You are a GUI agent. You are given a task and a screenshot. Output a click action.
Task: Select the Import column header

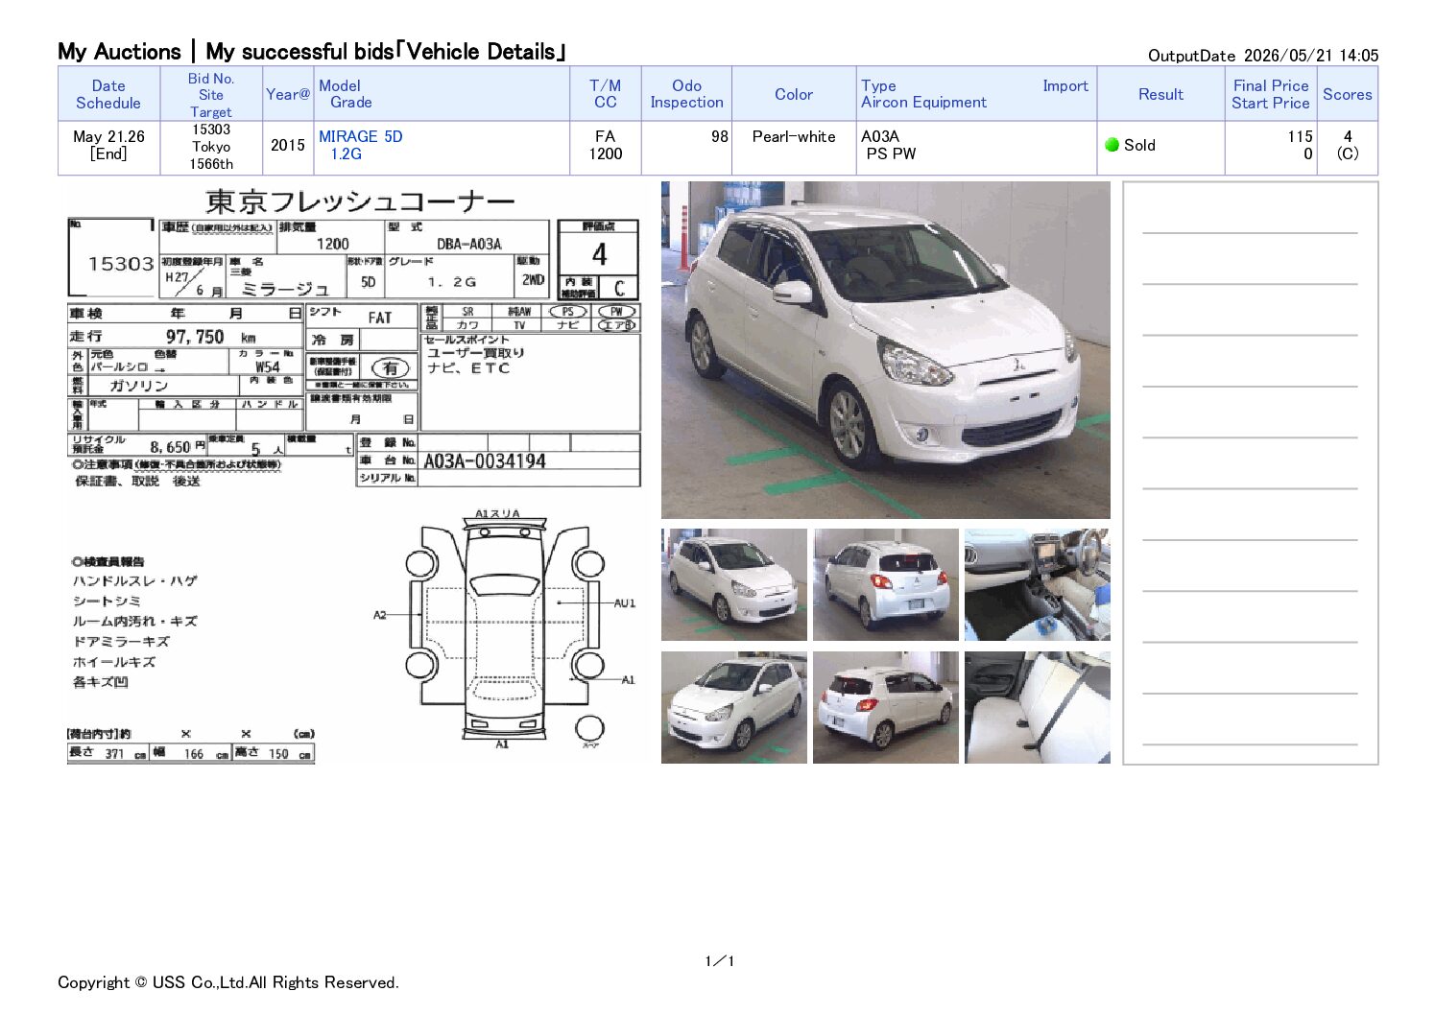pos(1065,85)
